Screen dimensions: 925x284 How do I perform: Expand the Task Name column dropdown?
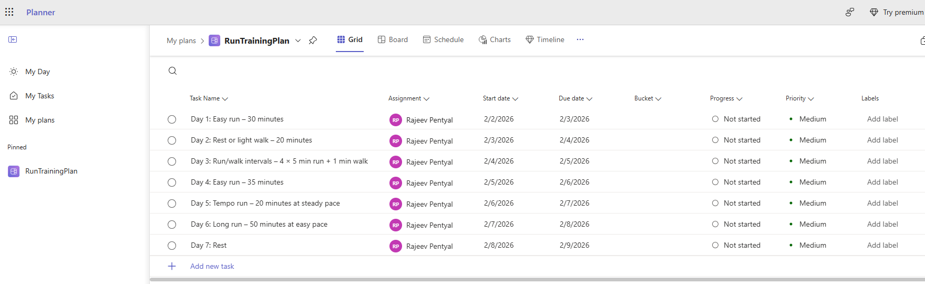tap(225, 99)
